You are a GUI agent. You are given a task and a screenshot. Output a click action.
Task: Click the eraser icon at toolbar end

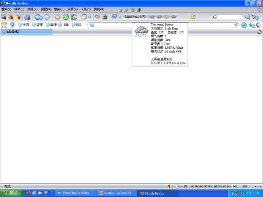click(x=259, y=25)
